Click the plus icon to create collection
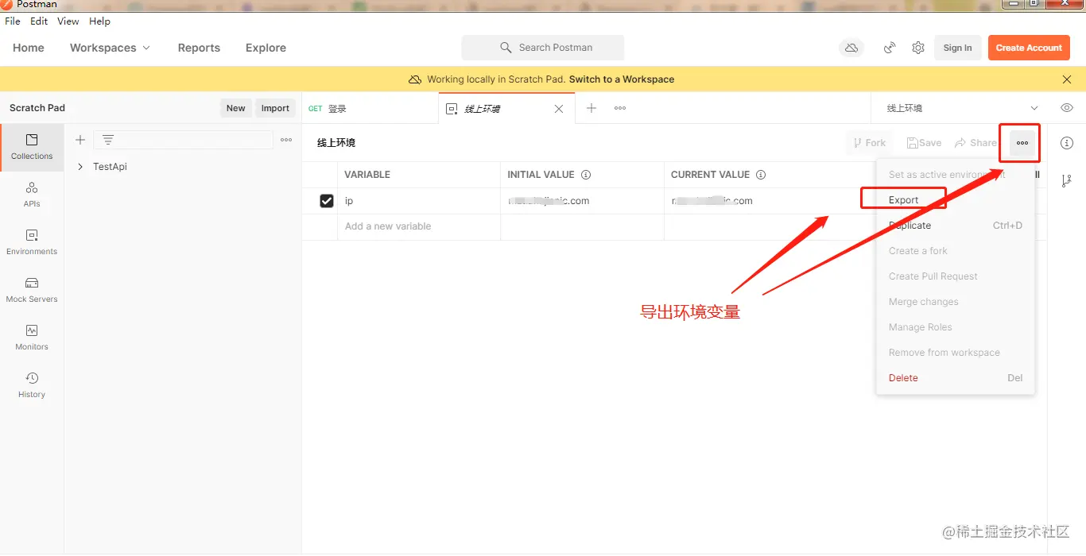The width and height of the screenshot is (1086, 556). [80, 140]
